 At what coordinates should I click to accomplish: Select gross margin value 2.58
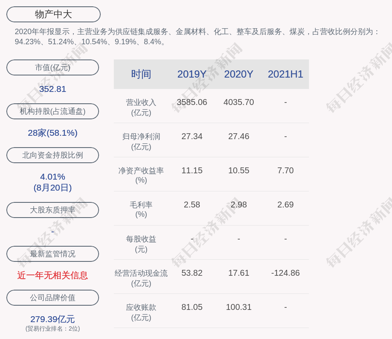(x=192, y=205)
